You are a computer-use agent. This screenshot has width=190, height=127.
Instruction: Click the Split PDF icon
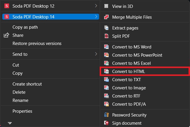coord(106,36)
